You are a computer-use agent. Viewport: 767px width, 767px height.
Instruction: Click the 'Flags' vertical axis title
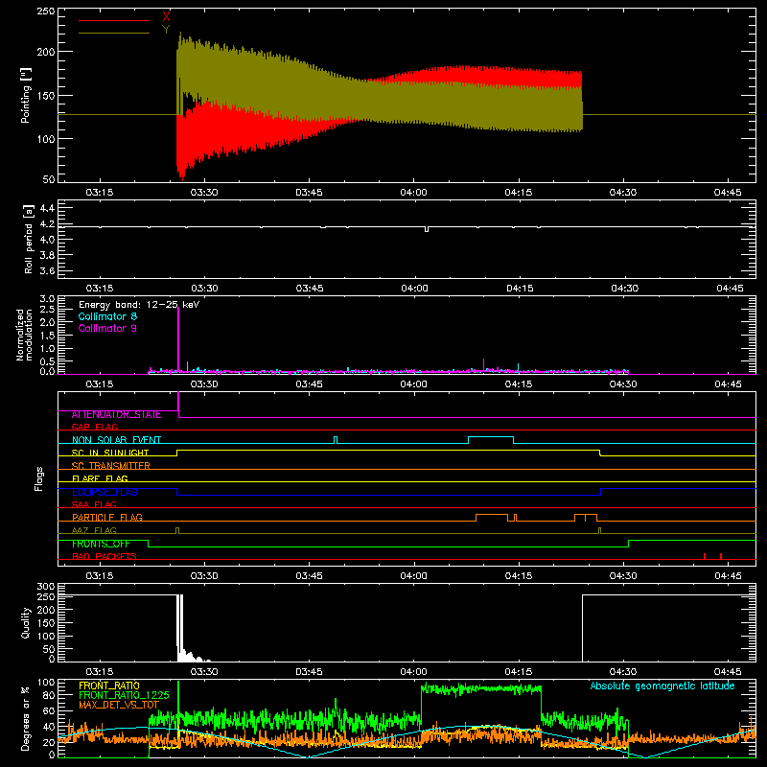[38, 478]
